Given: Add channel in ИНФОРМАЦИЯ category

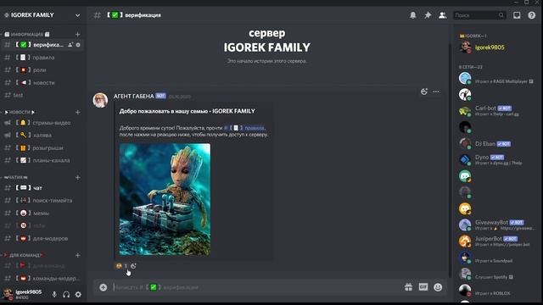Looking at the screenshot, I should coord(77,34).
